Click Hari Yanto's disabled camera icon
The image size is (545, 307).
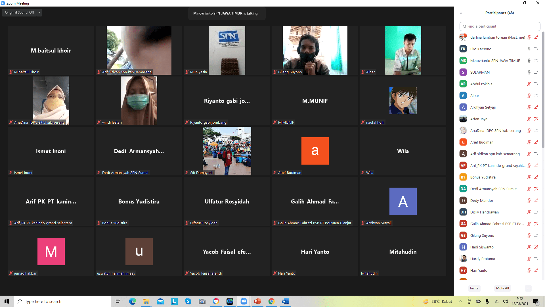[536, 270]
